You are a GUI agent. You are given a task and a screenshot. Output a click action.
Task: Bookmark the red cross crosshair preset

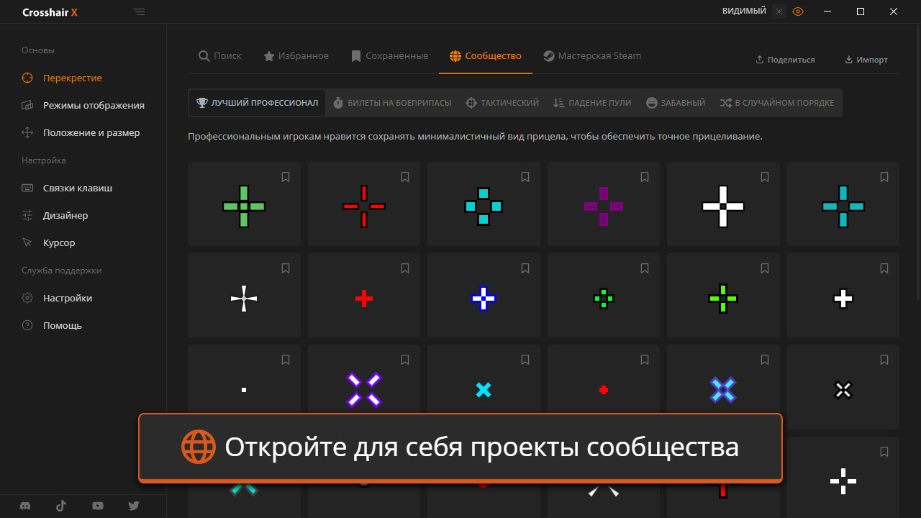pos(405,268)
